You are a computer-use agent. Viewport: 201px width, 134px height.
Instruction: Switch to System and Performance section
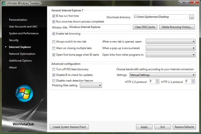24,33
